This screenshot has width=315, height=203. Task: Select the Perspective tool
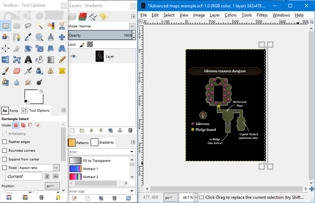point(62,49)
